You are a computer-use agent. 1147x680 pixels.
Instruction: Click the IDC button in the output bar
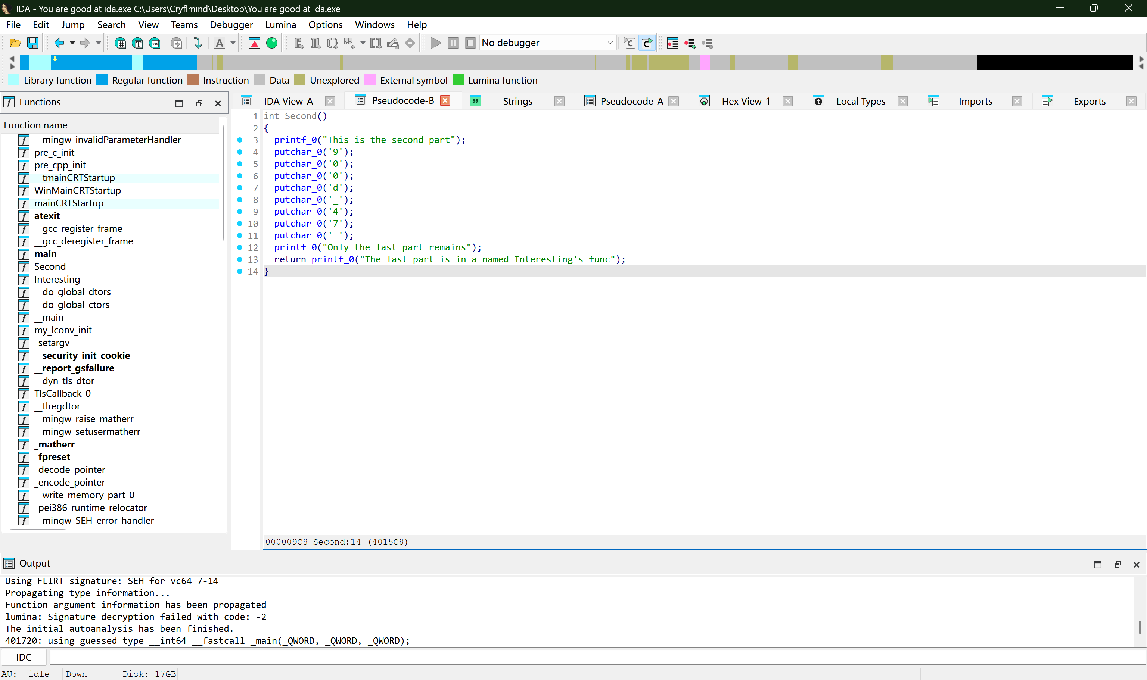(x=24, y=656)
